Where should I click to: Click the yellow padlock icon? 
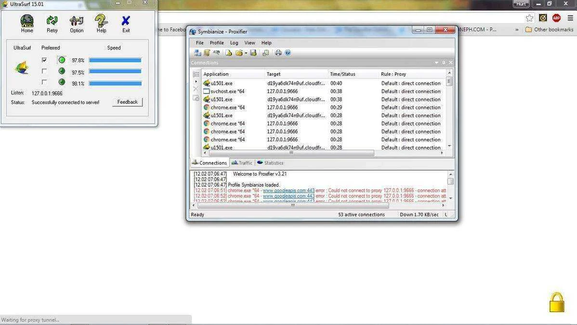557,302
